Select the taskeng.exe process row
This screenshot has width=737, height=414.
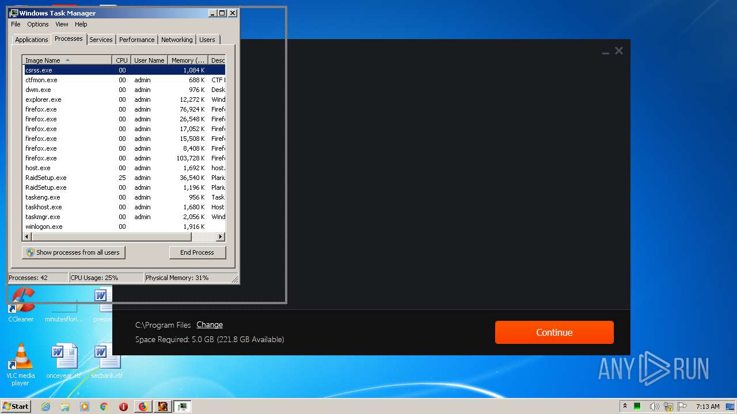(x=124, y=197)
